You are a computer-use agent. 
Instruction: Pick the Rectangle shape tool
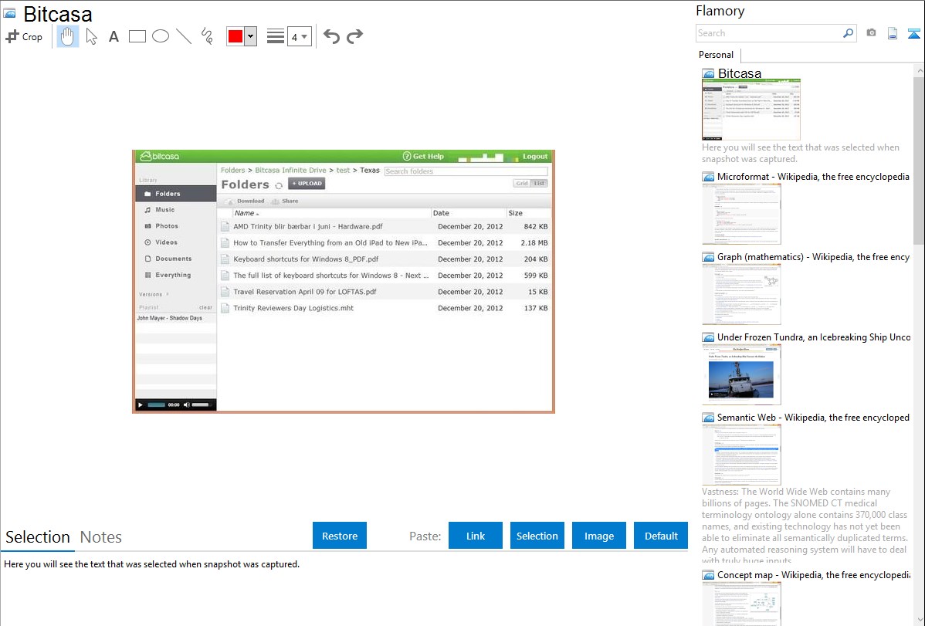tap(137, 36)
